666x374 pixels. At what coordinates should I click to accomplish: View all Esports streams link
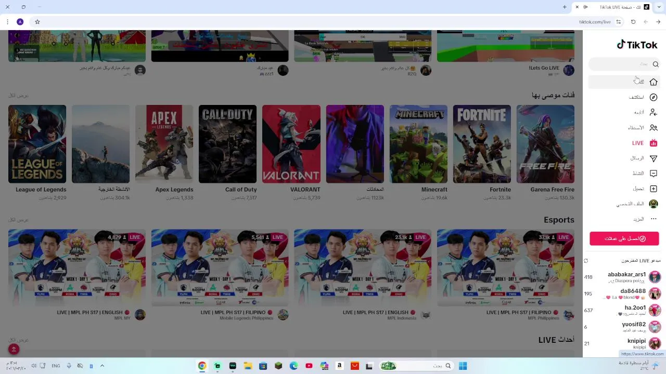(18, 220)
